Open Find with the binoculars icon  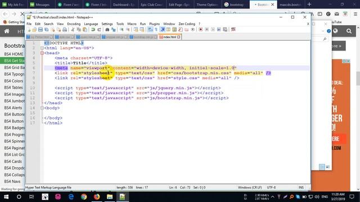pos(107,29)
